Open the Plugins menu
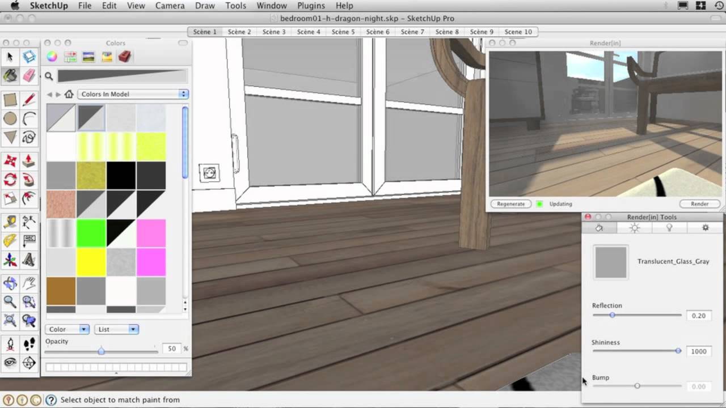The width and height of the screenshot is (726, 408). tap(311, 6)
